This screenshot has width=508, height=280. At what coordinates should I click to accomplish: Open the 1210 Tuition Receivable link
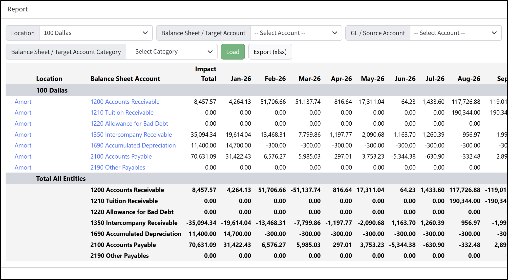122,113
